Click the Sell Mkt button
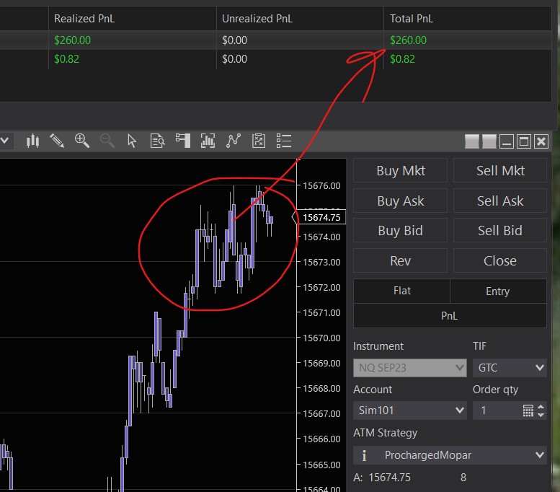Image resolution: width=560 pixels, height=492 pixels. [x=500, y=170]
